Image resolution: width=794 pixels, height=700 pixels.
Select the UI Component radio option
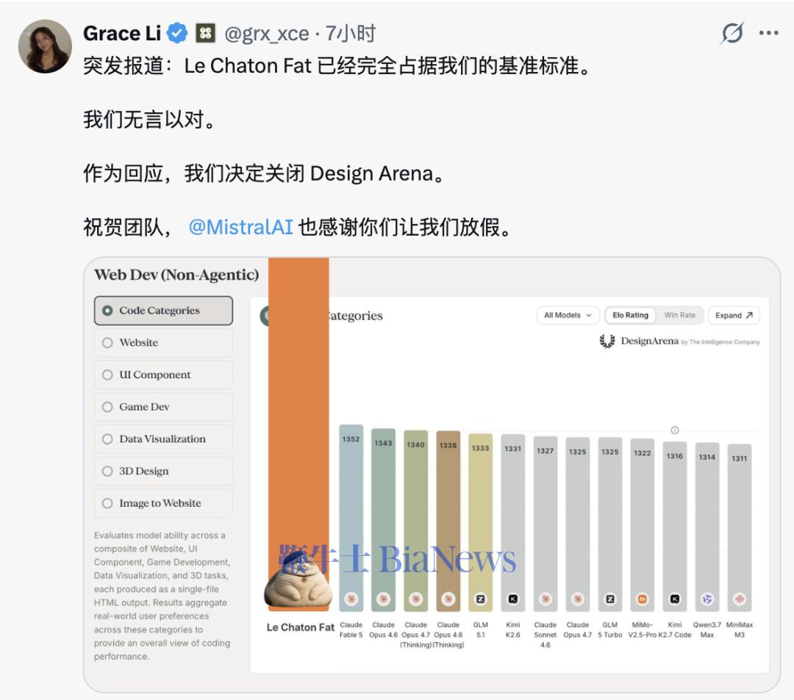[163, 375]
